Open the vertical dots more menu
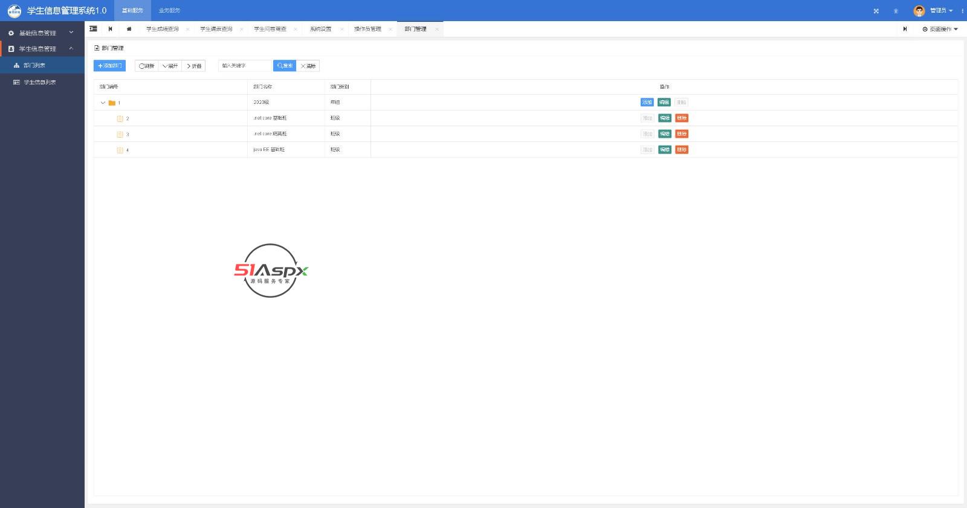967x508 pixels. coord(962,11)
